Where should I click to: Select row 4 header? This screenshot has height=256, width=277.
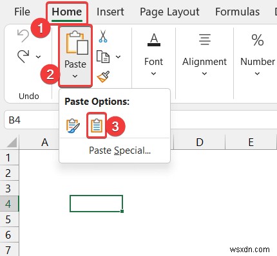coord(9,204)
